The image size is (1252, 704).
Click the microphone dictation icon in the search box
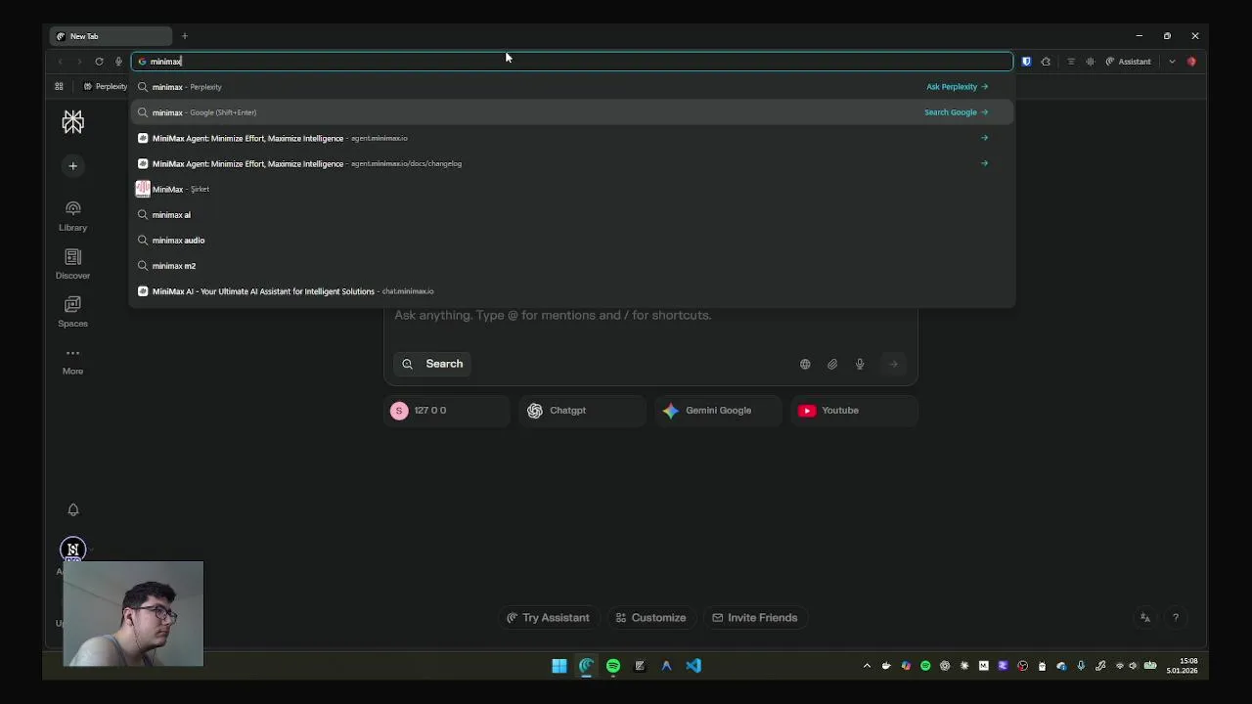point(860,364)
